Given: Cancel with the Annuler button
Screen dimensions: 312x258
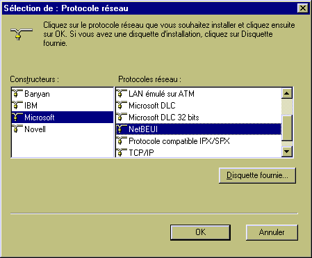Looking at the screenshot, I should coord(272,232).
